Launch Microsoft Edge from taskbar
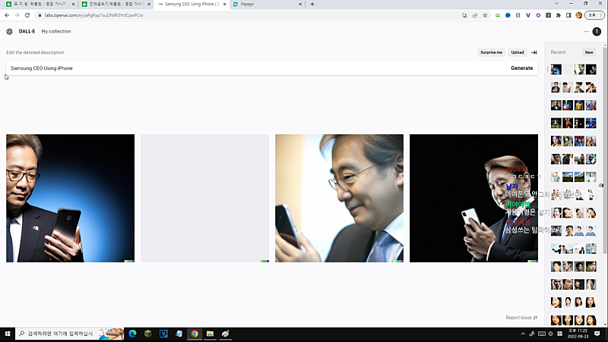 click(132, 334)
